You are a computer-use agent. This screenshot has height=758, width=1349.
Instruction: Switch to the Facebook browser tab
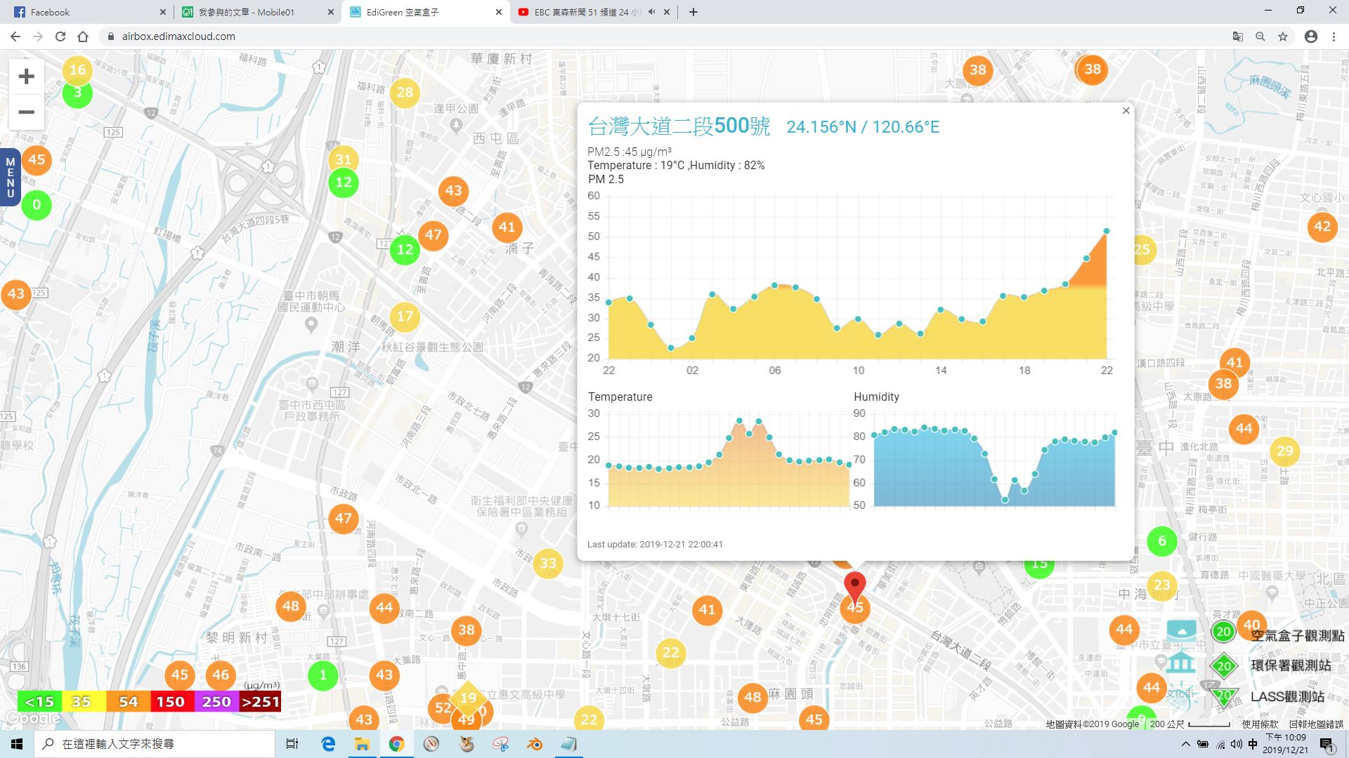pos(88,12)
